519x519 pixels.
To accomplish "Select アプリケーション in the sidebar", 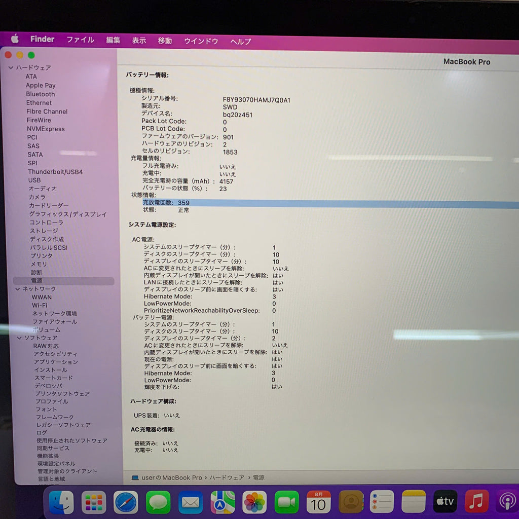I will tap(56, 362).
